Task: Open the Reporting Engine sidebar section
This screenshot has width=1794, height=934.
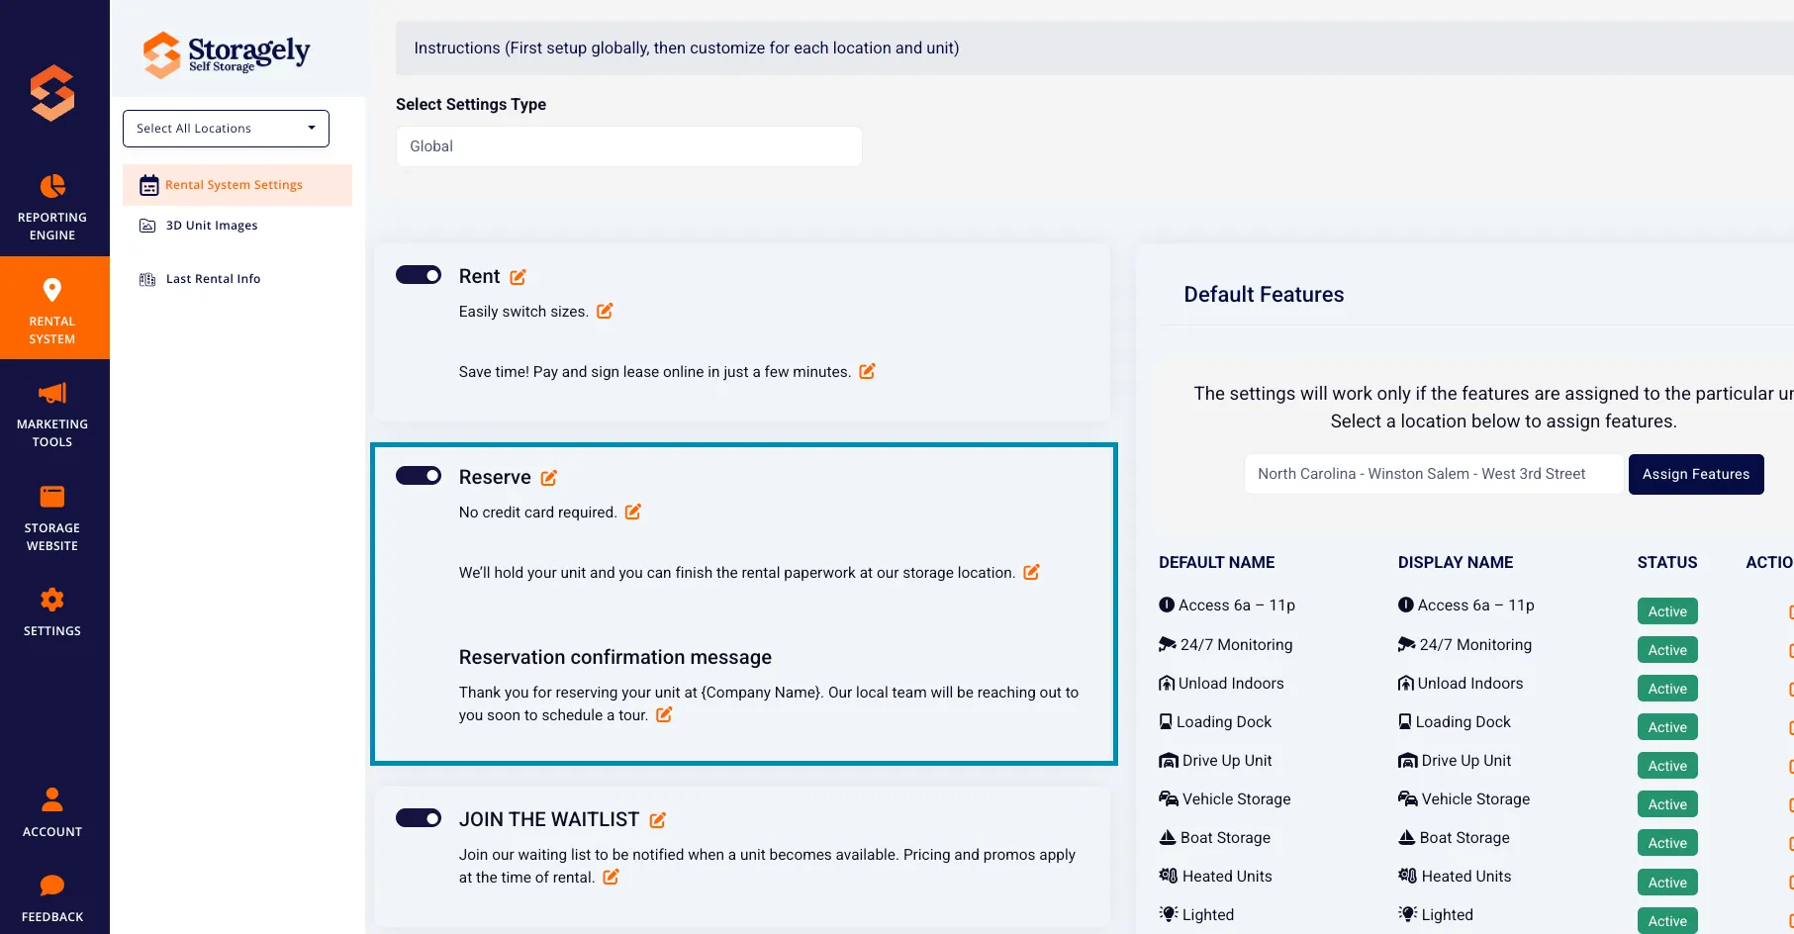Action: click(52, 207)
